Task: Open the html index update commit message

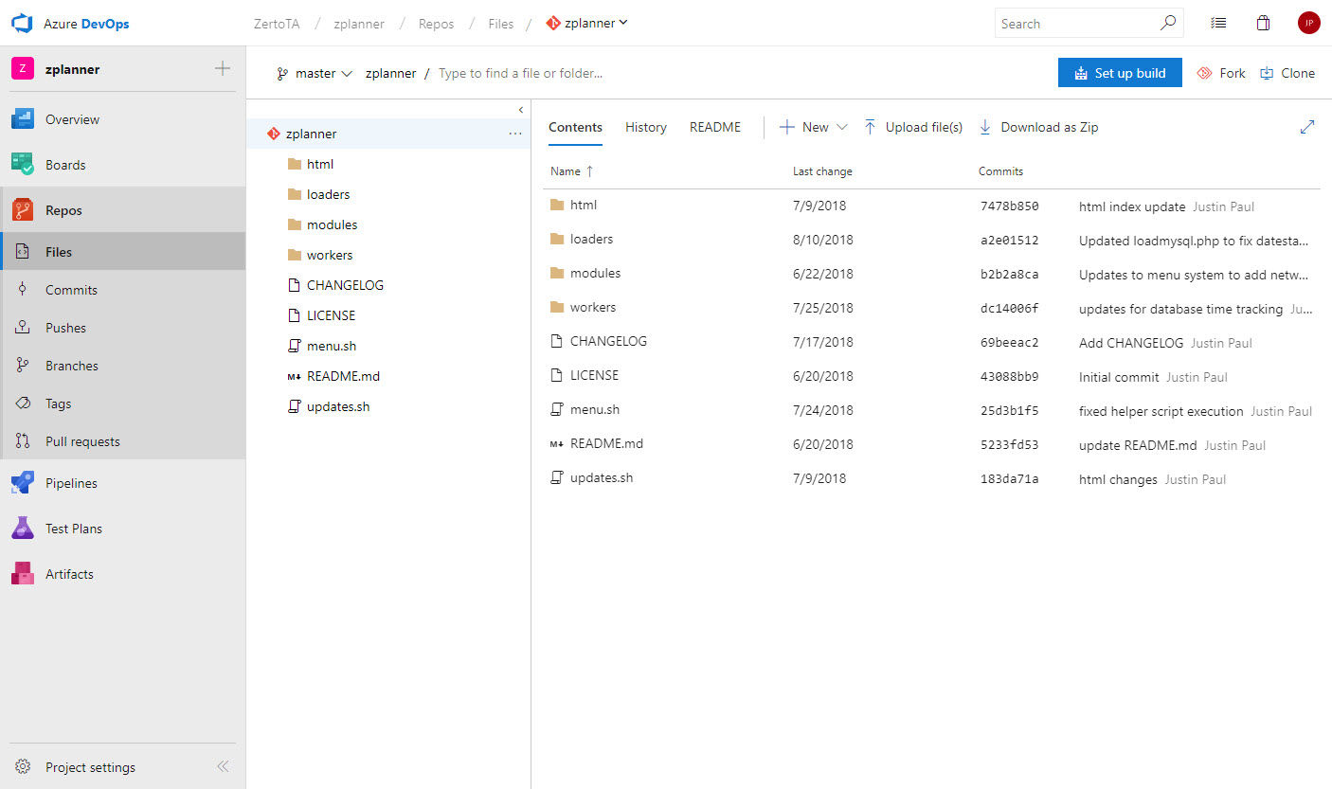Action: pyautogui.click(x=1132, y=206)
